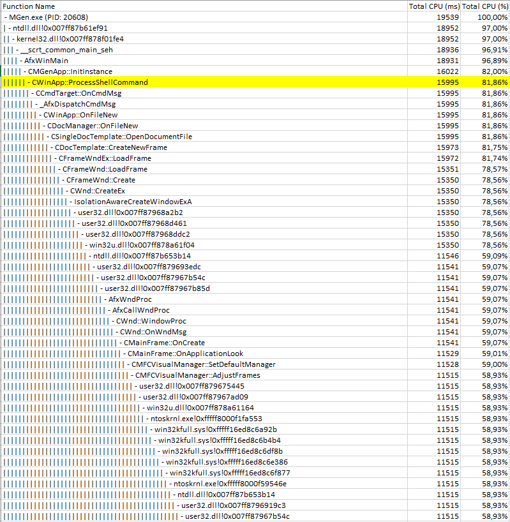This screenshot has width=510, height=522.
Task: Select the user32.dll!0x007ff87967ad09 row
Action: tap(255, 397)
